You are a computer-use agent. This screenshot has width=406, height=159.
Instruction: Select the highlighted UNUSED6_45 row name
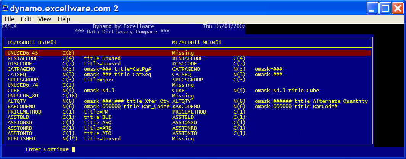[x=23, y=53]
